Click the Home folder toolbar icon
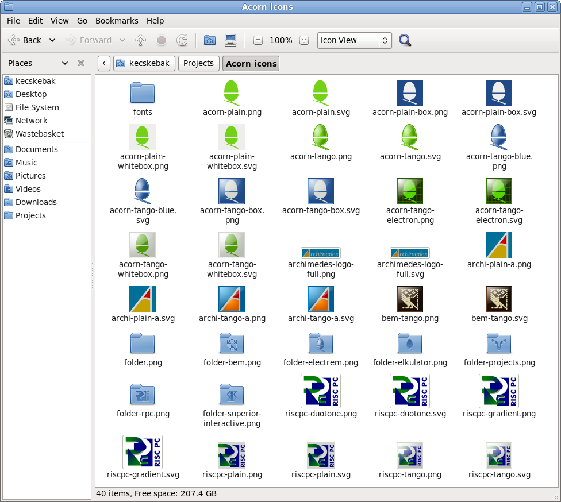 tap(210, 40)
